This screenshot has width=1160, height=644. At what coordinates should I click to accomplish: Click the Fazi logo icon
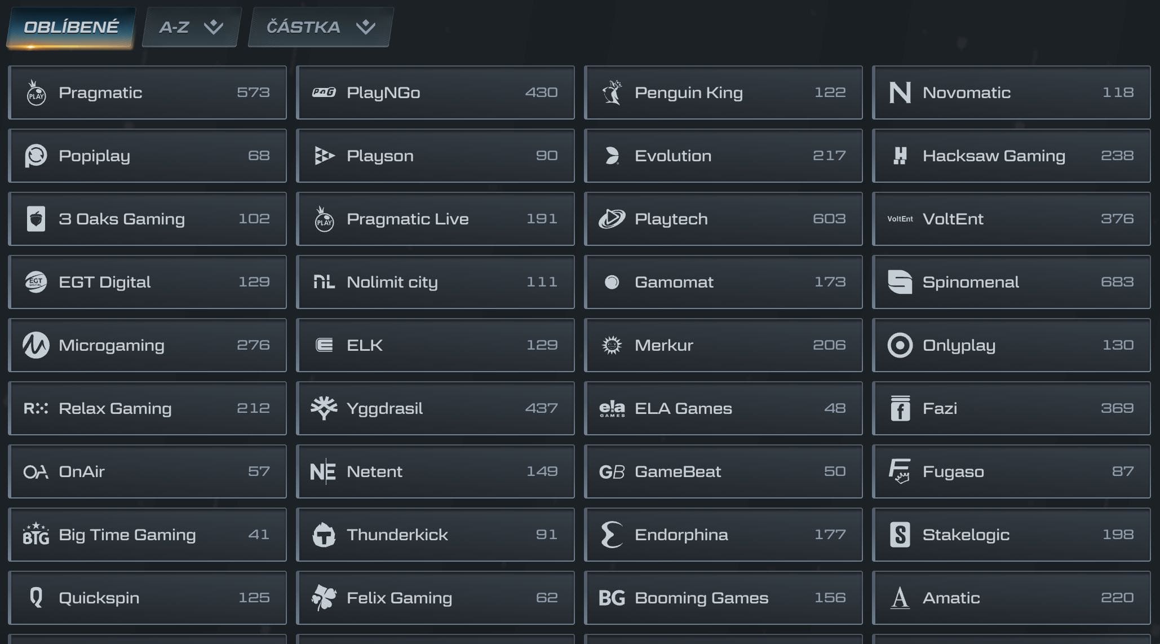(x=900, y=408)
